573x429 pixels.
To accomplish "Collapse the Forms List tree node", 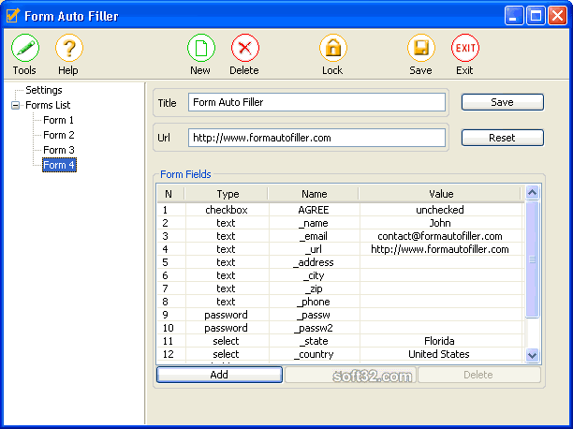I will click(x=15, y=105).
